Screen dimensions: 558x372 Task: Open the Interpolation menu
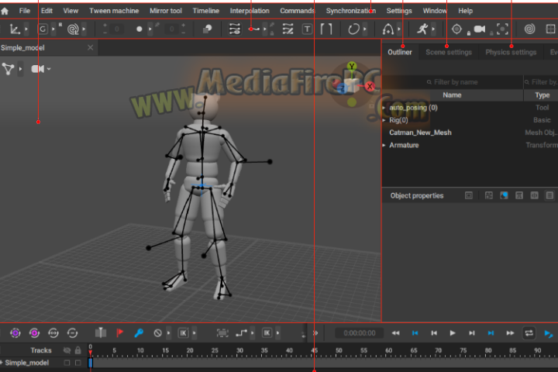click(250, 11)
